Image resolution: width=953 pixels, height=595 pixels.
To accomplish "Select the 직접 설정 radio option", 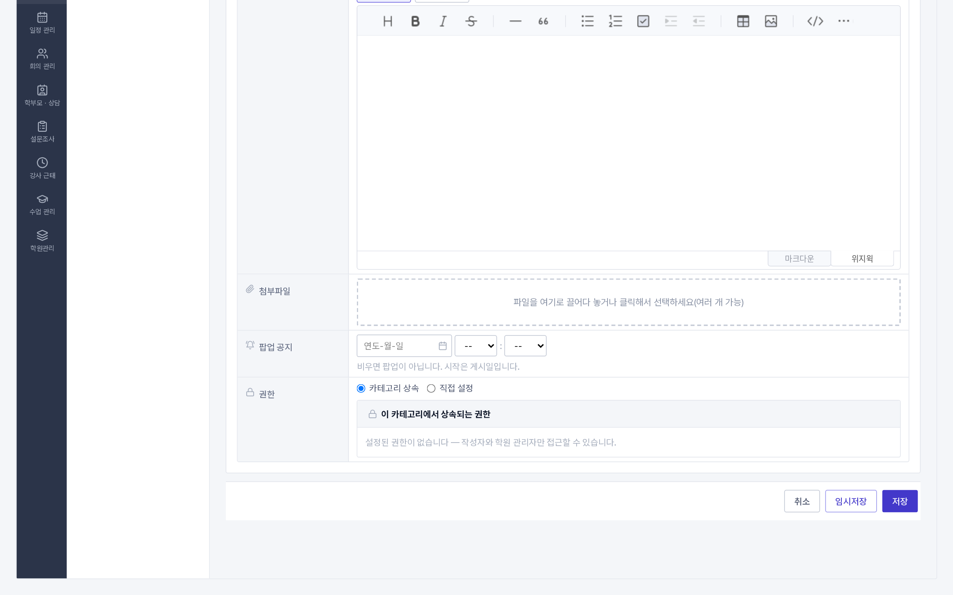I will [x=431, y=388].
